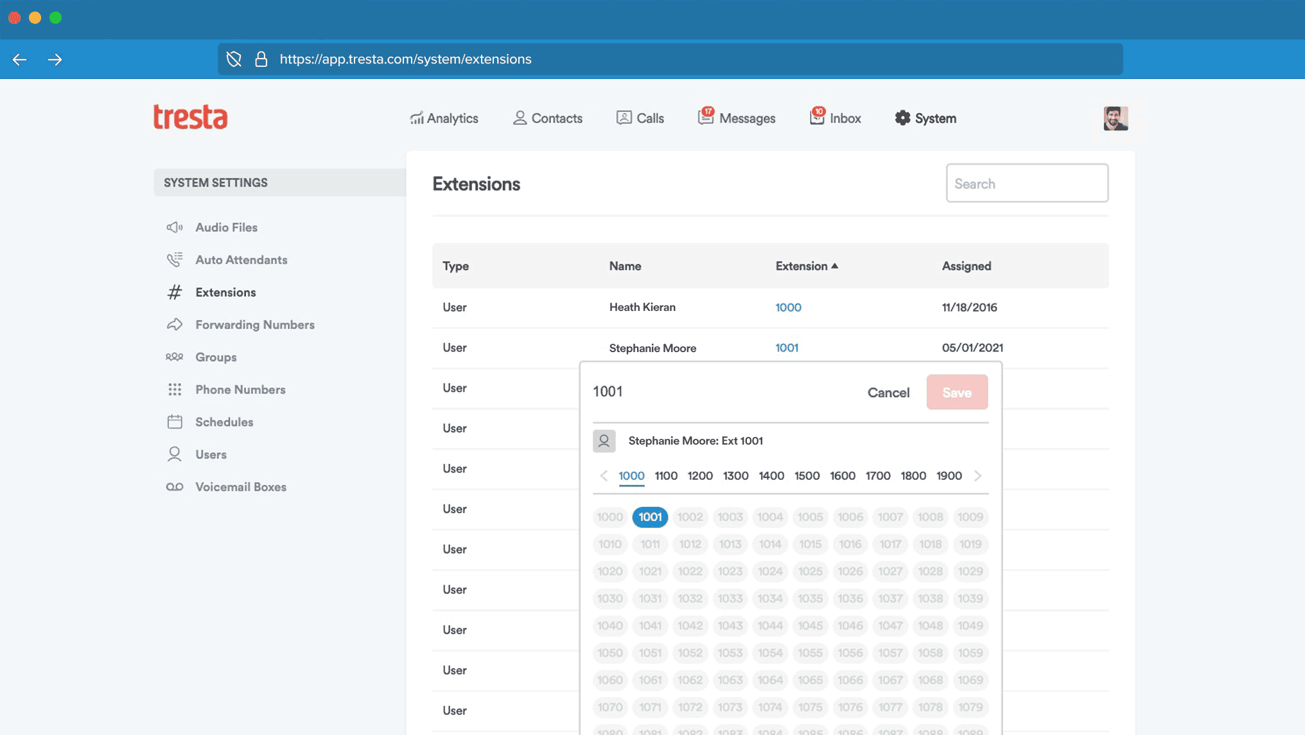Click Cancel in extension editor
Viewport: 1305px width, 735px height.
888,393
